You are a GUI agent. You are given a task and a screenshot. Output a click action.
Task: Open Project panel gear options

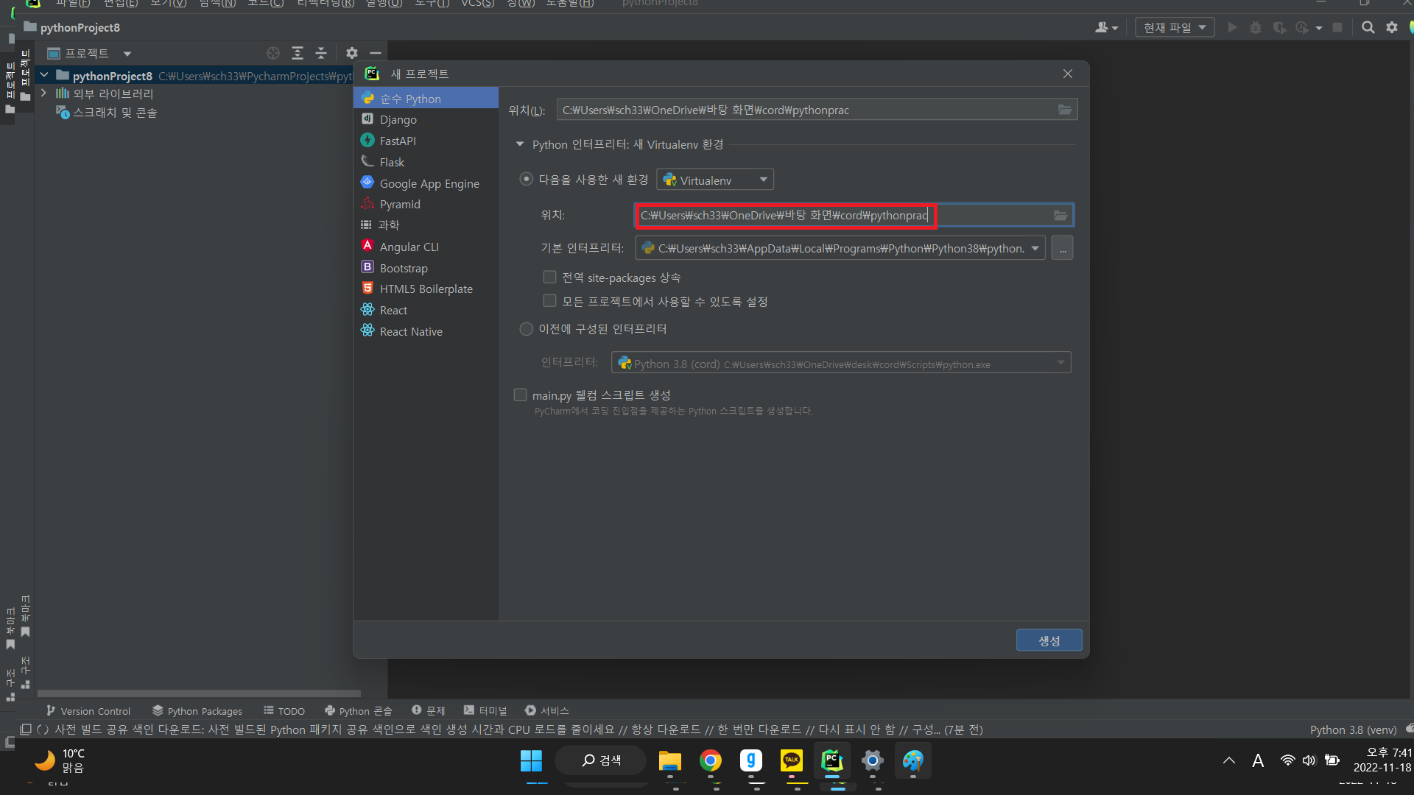352,53
